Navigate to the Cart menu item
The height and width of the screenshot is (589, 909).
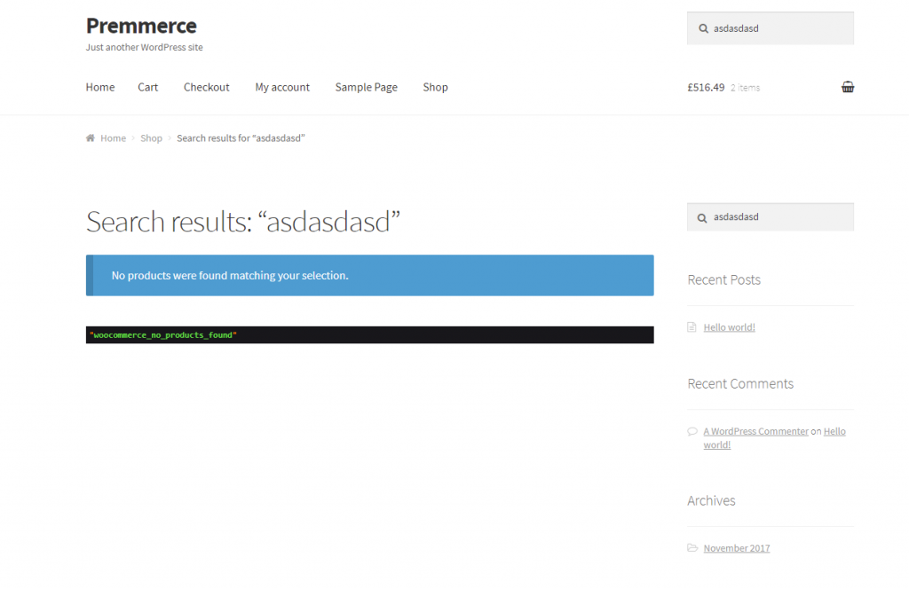coord(147,87)
